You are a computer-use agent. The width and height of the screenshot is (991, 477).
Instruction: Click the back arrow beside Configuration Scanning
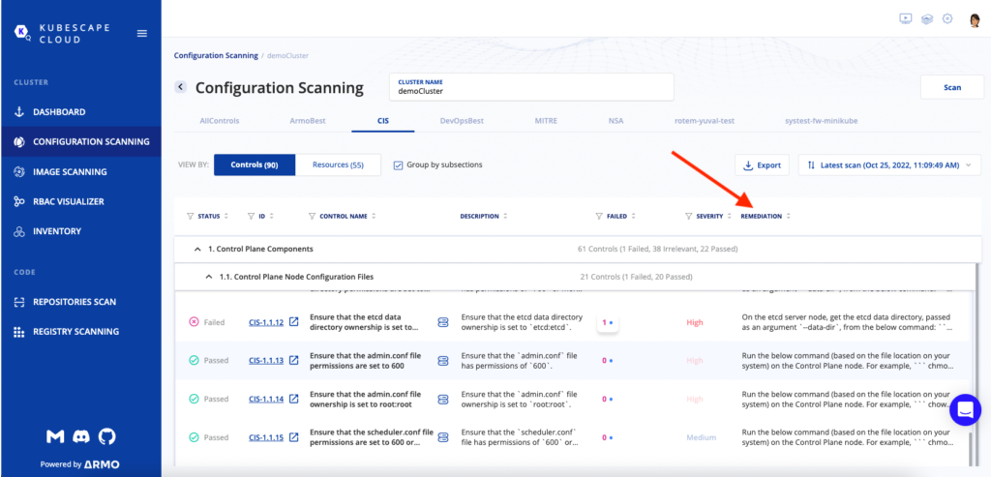point(181,87)
